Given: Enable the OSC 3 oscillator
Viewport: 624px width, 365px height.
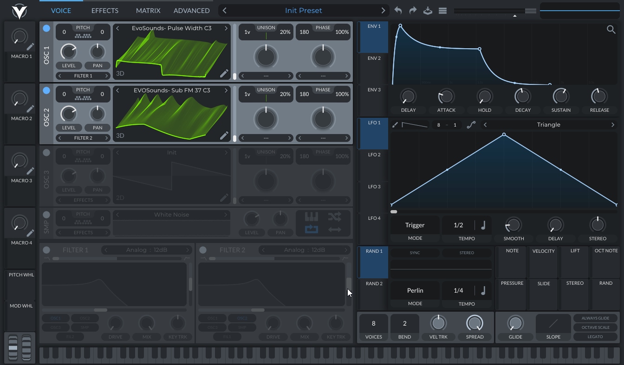Looking at the screenshot, I should 46,153.
